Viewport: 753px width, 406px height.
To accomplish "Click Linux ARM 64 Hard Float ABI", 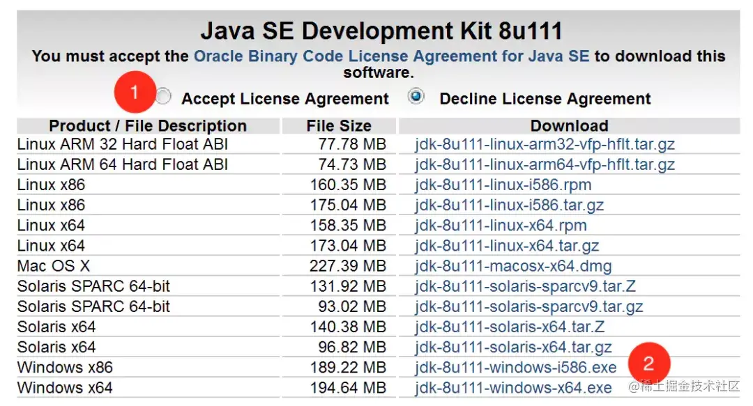I will 123,164.
